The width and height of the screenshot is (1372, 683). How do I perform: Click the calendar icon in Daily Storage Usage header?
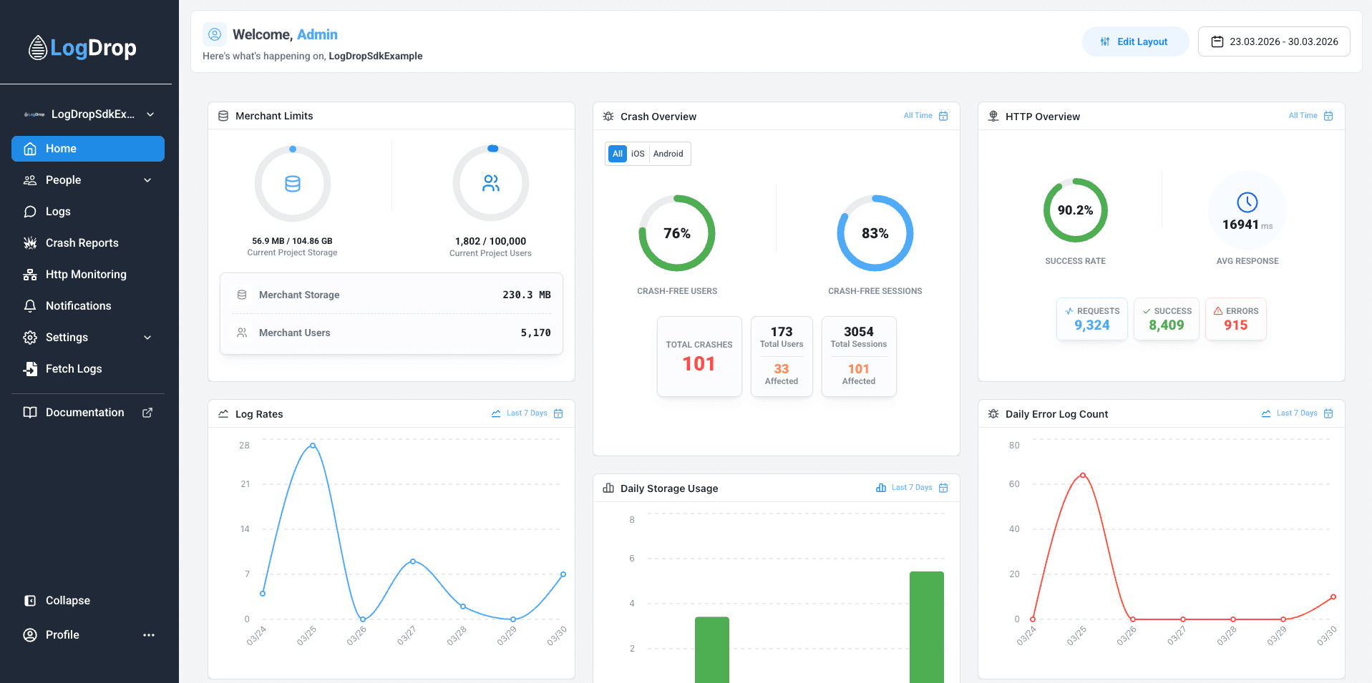943,488
